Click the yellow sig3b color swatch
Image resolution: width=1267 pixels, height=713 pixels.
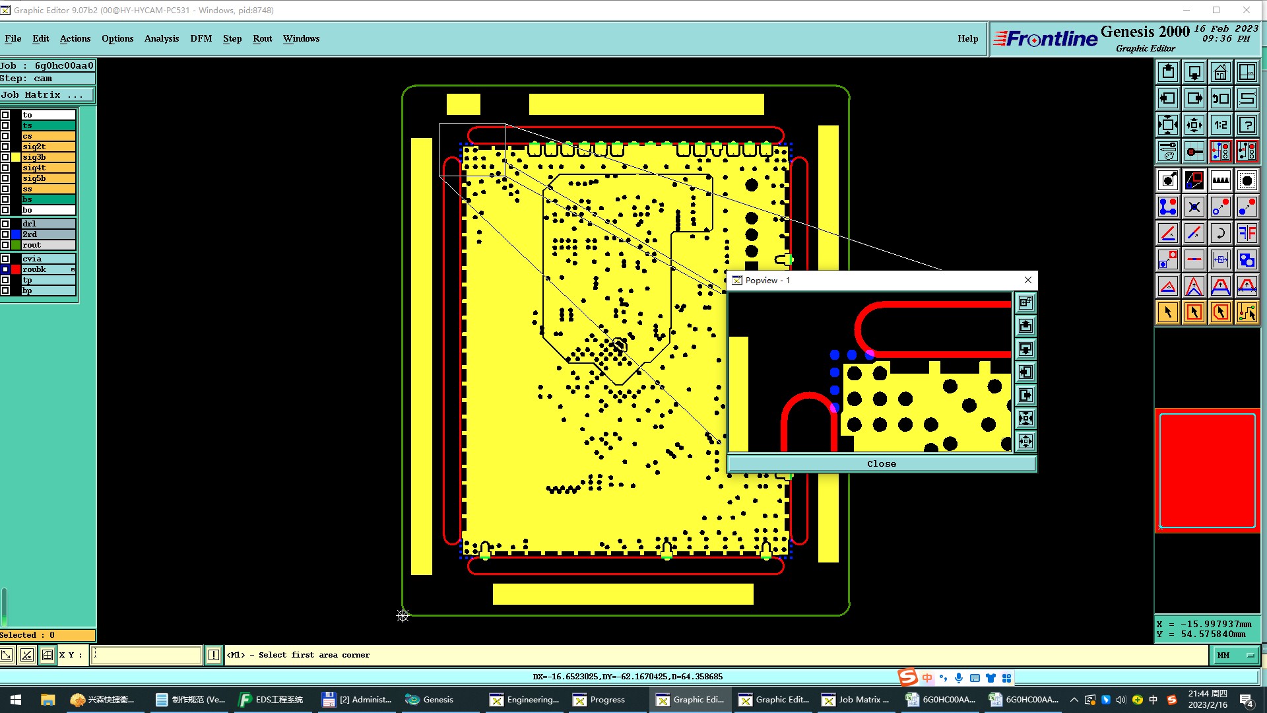point(16,157)
